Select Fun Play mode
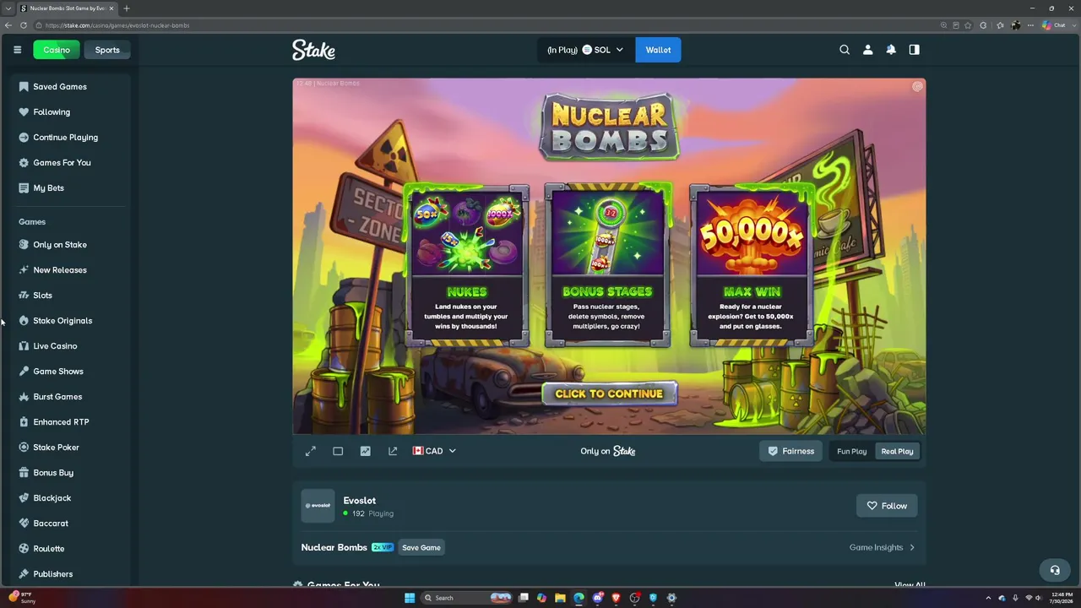This screenshot has height=608, width=1081. click(851, 451)
